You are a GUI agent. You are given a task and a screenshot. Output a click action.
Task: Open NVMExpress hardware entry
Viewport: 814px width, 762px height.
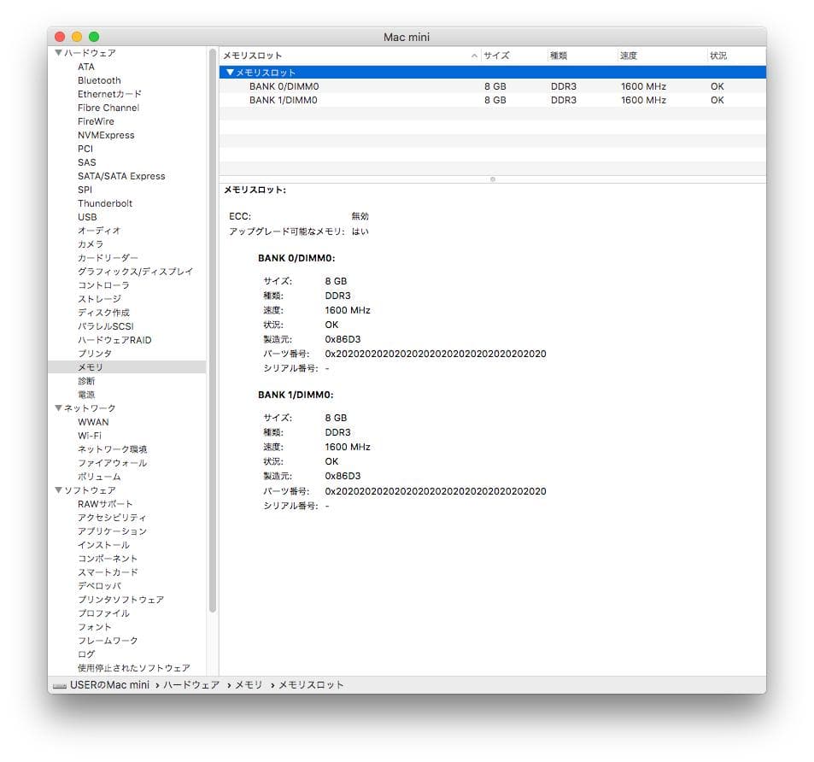click(x=106, y=135)
